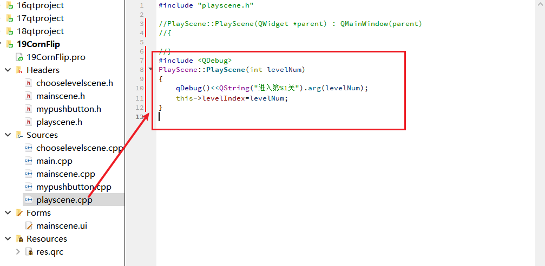Click the 19CornFlip.pro file icon
This screenshot has height=266, width=545.
pos(19,57)
